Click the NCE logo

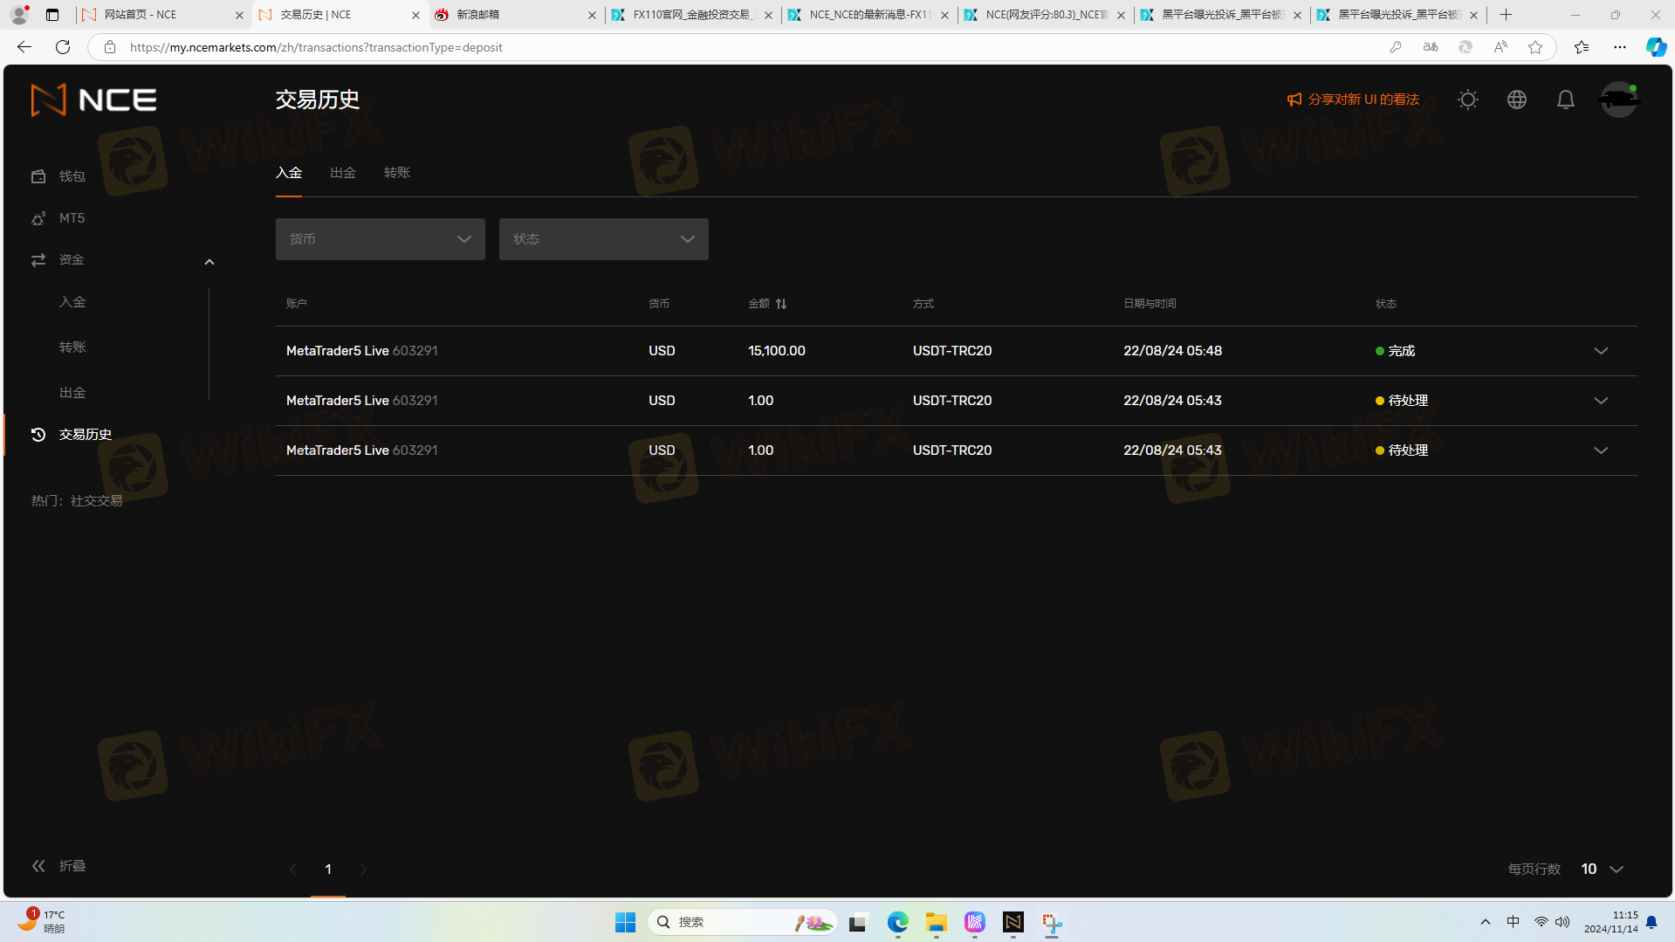(x=93, y=100)
